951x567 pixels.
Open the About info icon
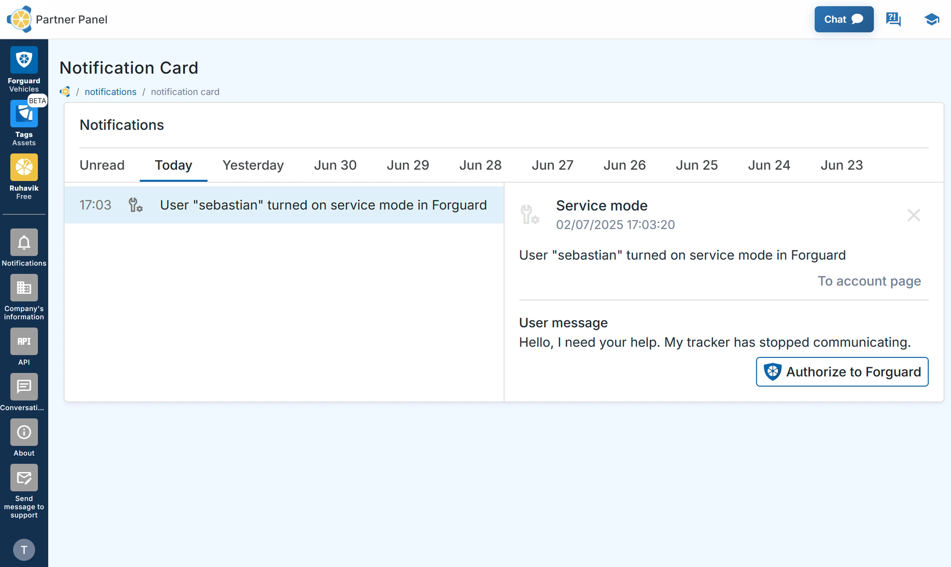tap(24, 432)
